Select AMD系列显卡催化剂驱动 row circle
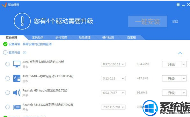Viewport: 190px width, 117px height. [8, 64]
